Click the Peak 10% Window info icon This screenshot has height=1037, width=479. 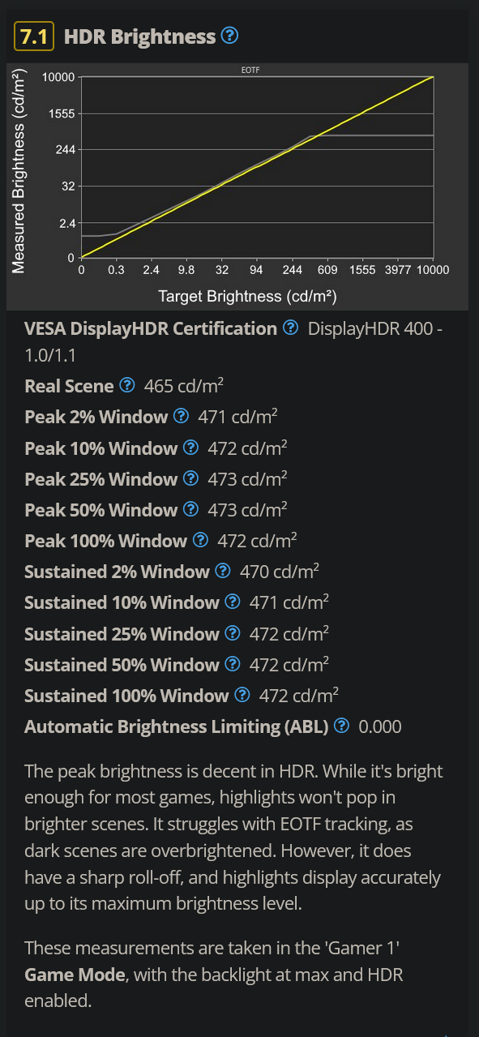(190, 448)
